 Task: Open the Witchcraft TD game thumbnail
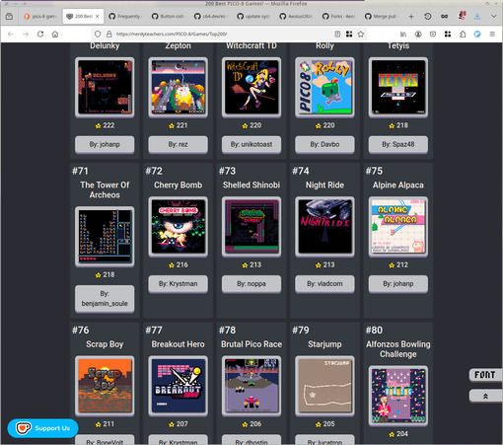251,87
